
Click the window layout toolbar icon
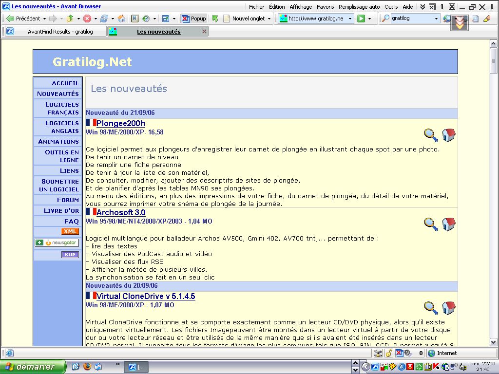(x=166, y=19)
